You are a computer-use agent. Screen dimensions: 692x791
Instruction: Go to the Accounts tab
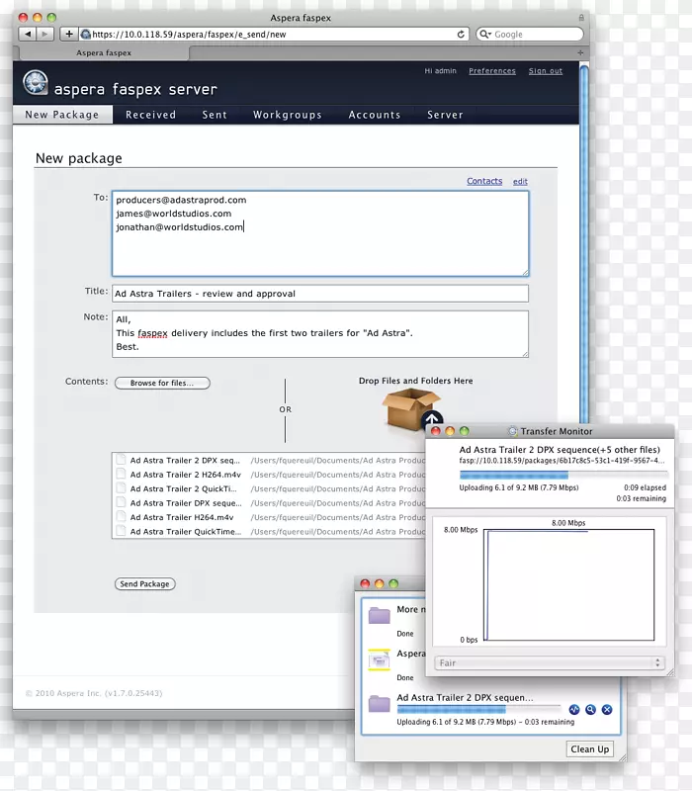point(375,115)
